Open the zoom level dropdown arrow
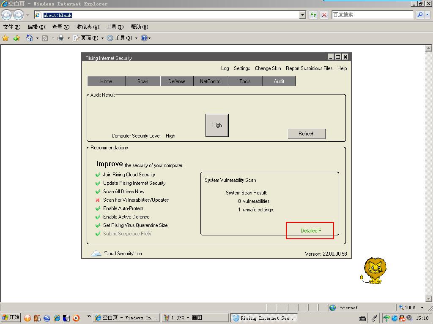The width and height of the screenshot is (433, 324). 422,308
